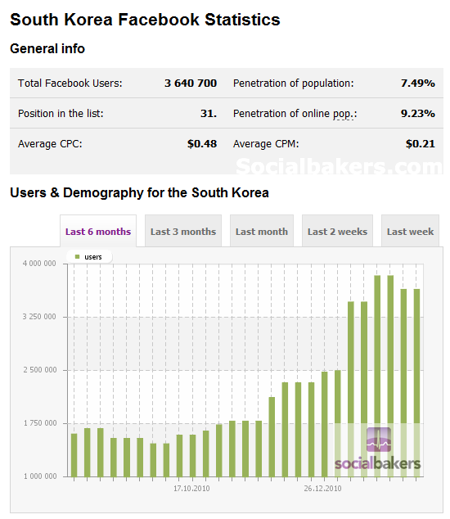Click the 1 750 000 axis label
450x519 pixels.
pyautogui.click(x=40, y=423)
